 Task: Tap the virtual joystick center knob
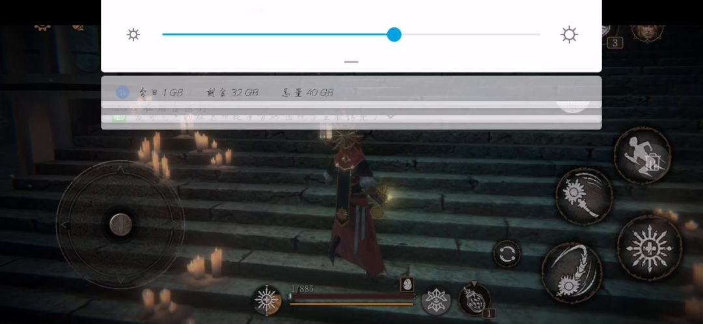(120, 224)
